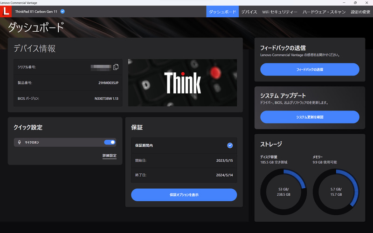Click the システム アップデート heading
This screenshot has width=373, height=233.
pos(283,96)
